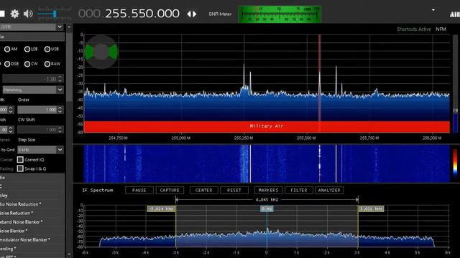Enable the Swap I & Q checkbox
Image resolution: width=460 pixels, height=258 pixels.
20,169
